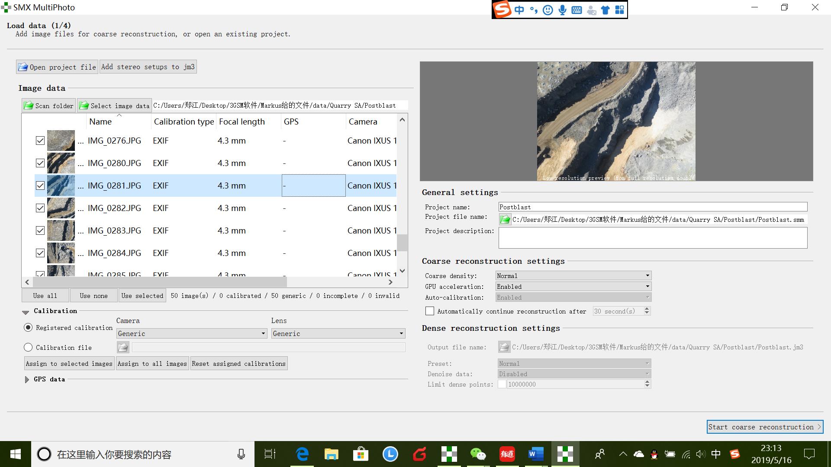Open the Coarse density dropdown
831x467 pixels.
pyautogui.click(x=573, y=275)
